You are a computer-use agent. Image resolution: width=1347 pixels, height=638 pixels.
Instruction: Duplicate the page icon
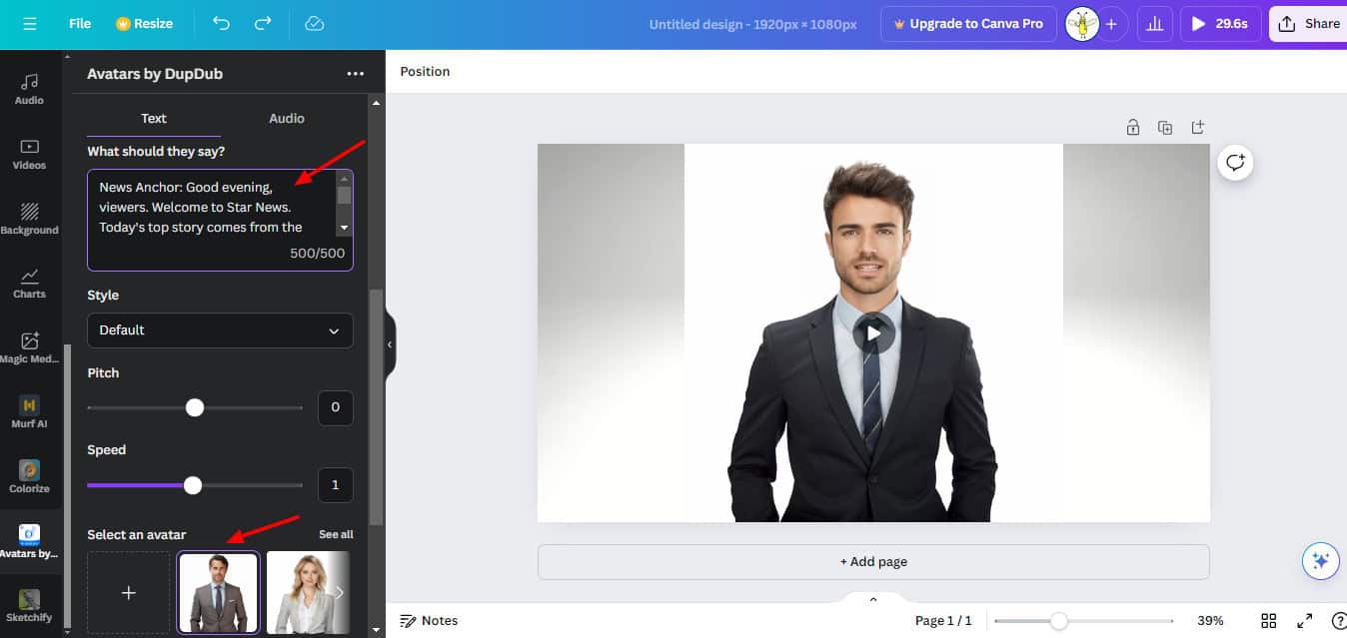click(1165, 127)
